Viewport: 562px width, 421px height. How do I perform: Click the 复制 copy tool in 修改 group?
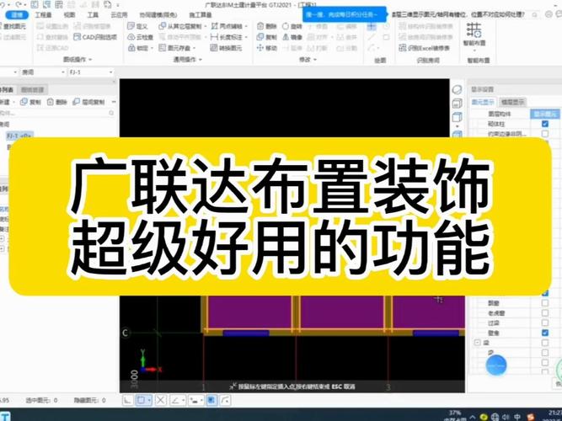point(266,37)
